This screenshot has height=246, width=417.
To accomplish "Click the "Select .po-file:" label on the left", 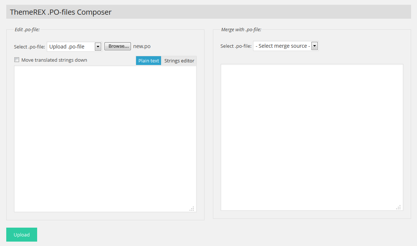I will (29, 46).
